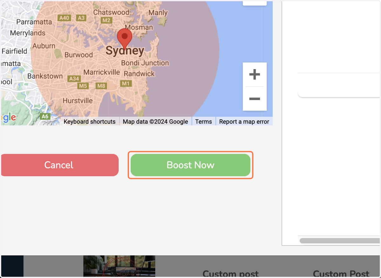Click Report a map error link
The image size is (381, 278).
[244, 122]
